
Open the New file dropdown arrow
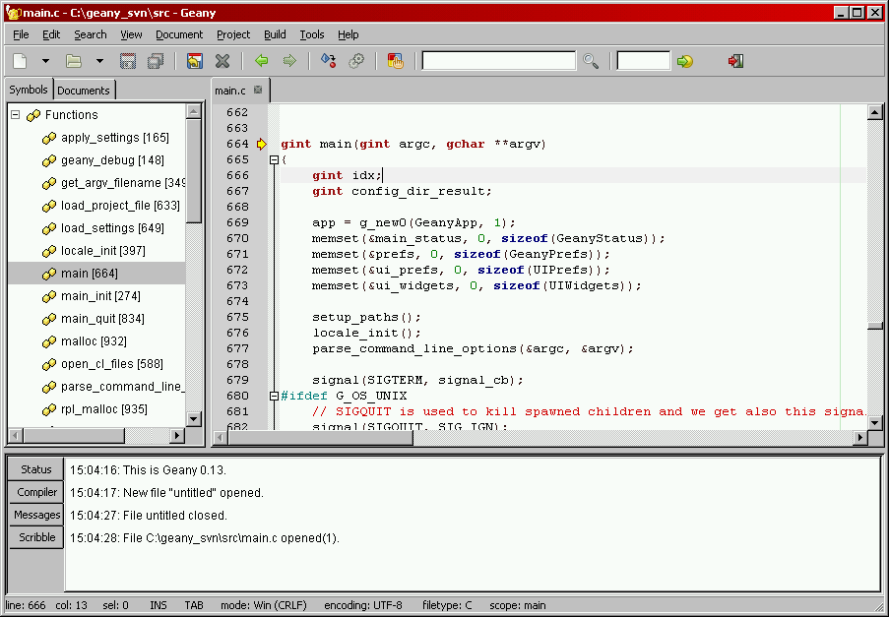click(45, 61)
